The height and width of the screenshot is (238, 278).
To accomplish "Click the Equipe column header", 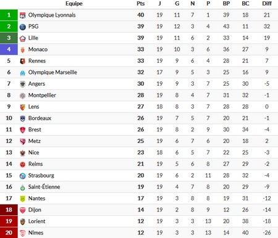I will 74,4.
